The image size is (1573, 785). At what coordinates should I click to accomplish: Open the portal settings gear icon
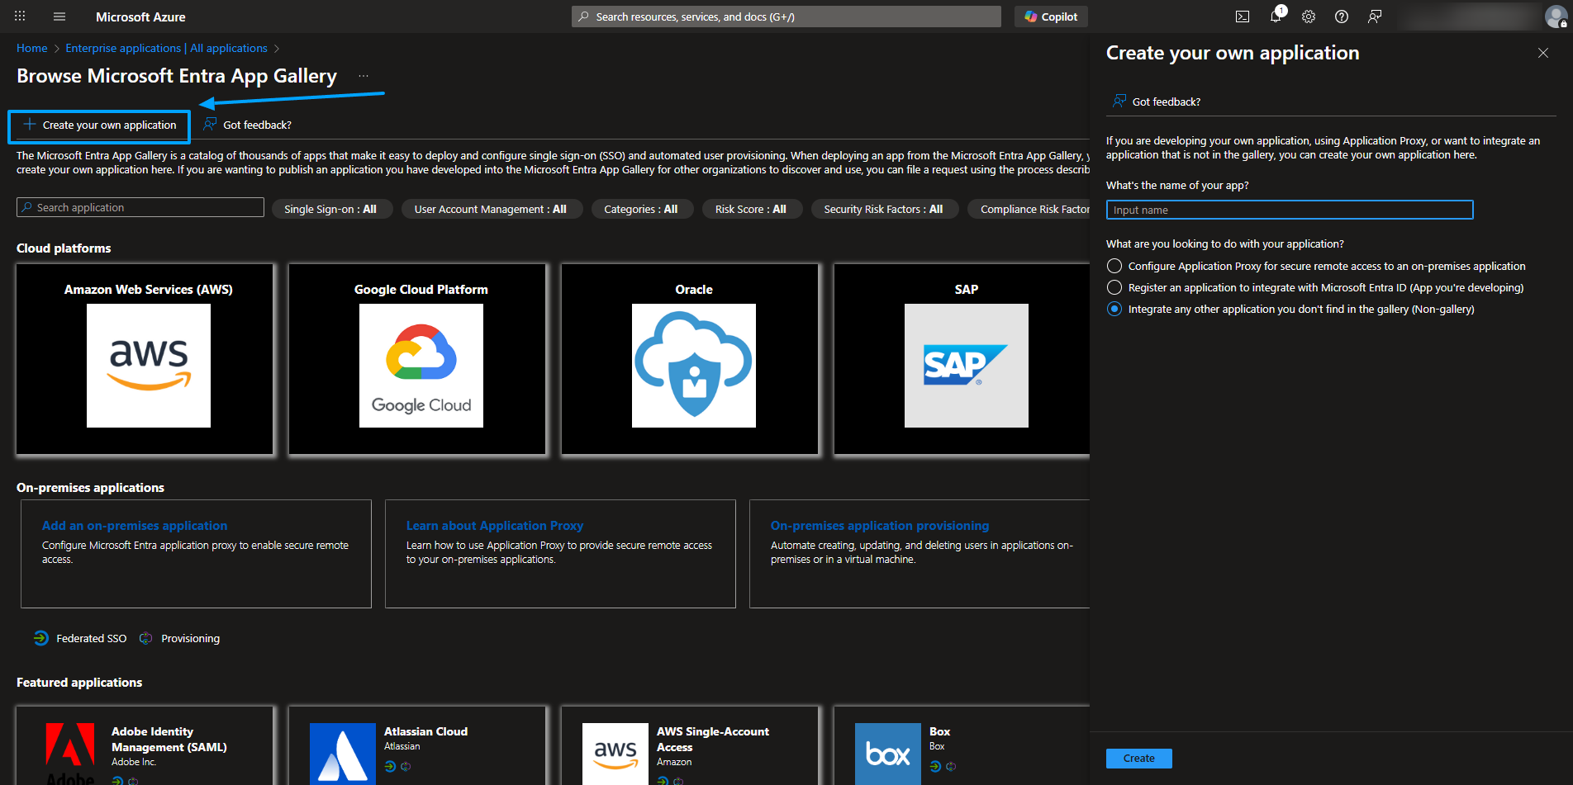[1308, 17]
